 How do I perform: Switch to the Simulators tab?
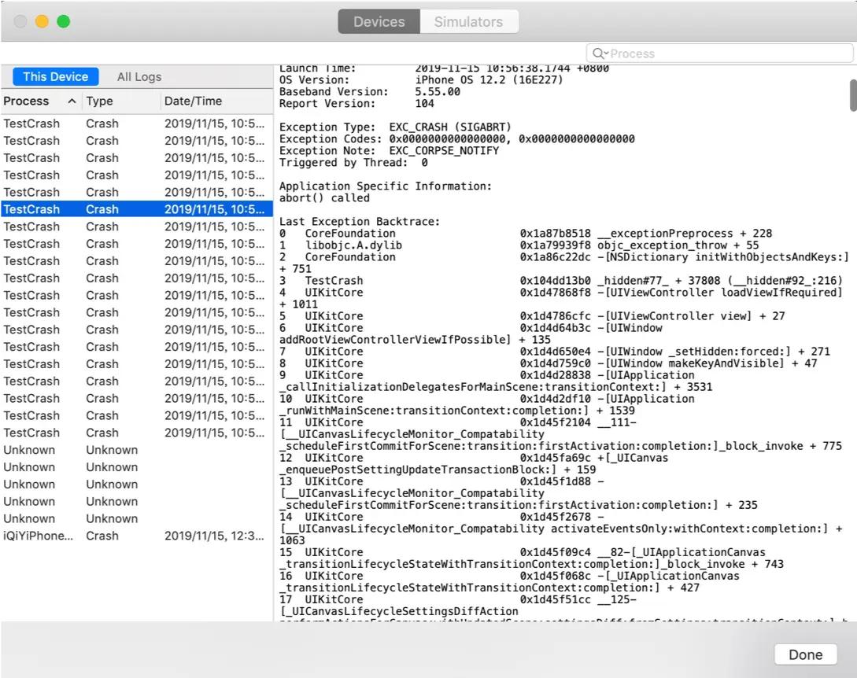coord(468,22)
